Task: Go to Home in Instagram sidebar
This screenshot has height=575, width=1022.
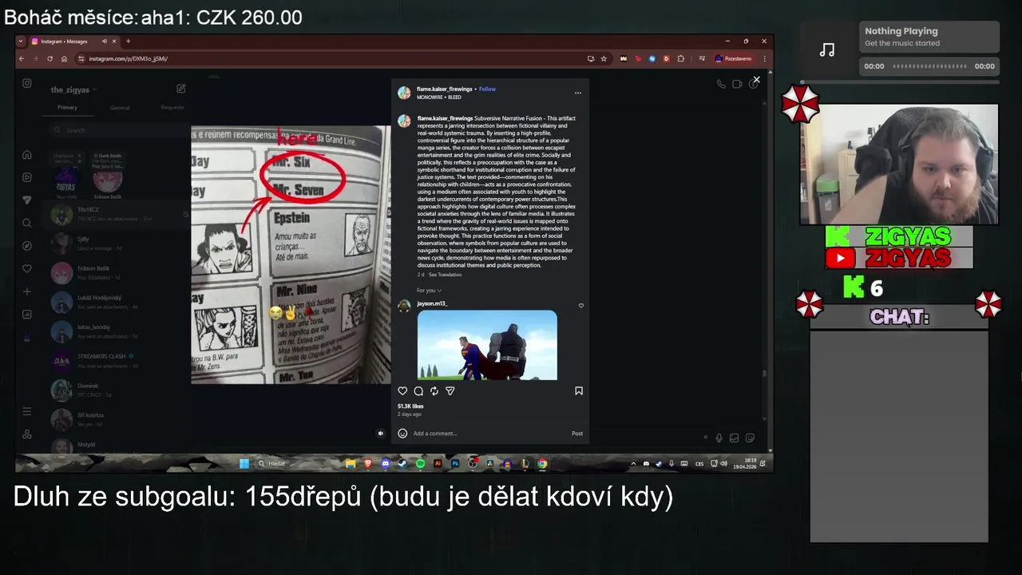Action: coord(27,155)
